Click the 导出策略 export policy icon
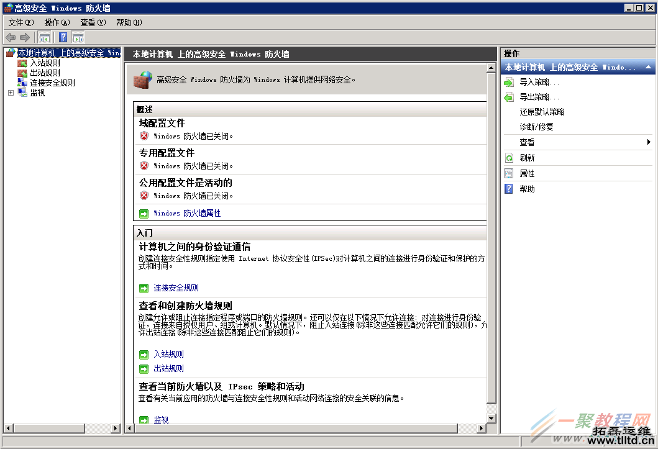 point(508,97)
